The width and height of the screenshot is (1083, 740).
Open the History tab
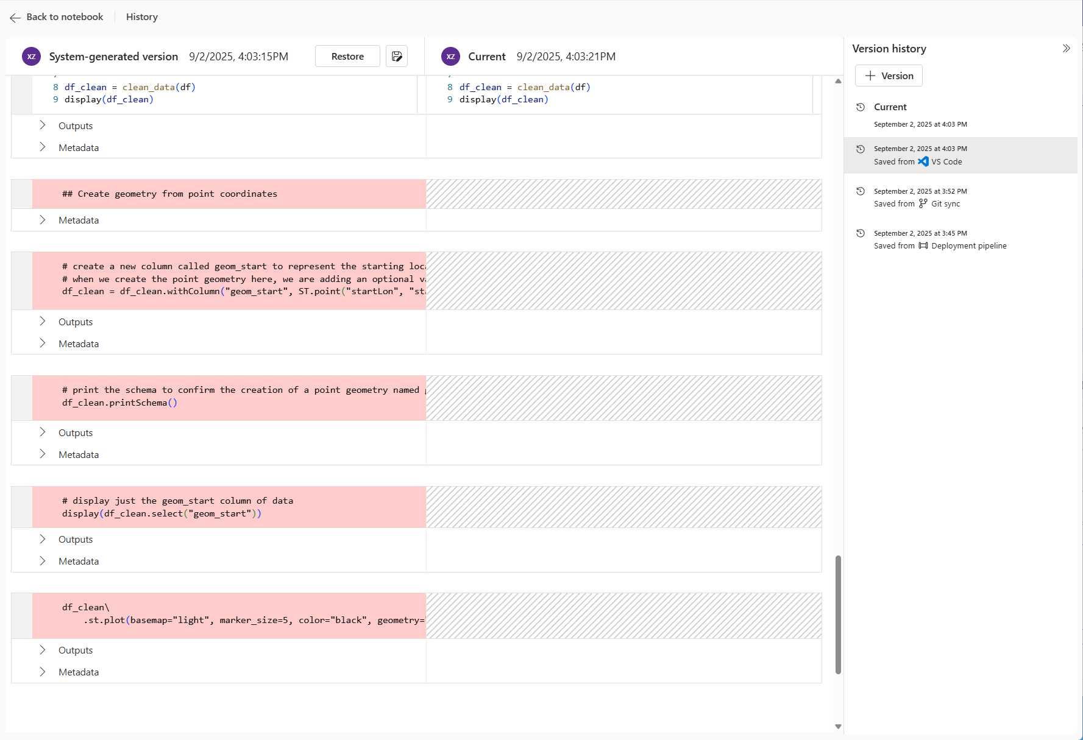[x=142, y=17]
